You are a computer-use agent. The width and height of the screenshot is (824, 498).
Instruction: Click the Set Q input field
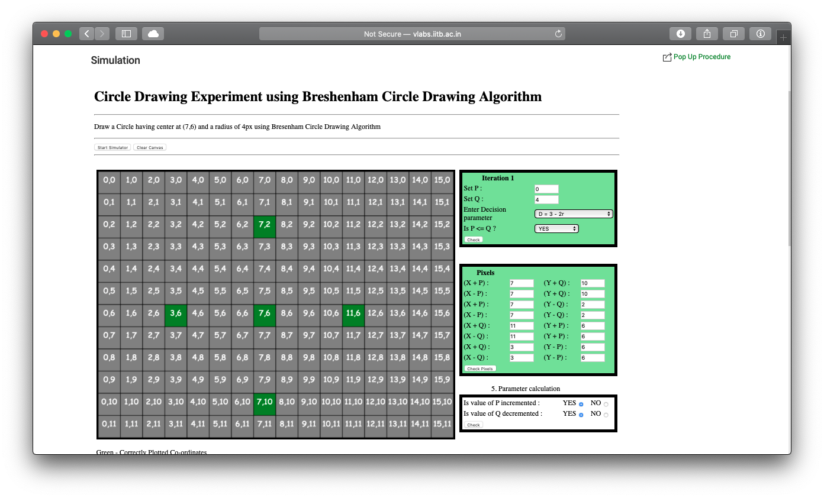pyautogui.click(x=546, y=200)
